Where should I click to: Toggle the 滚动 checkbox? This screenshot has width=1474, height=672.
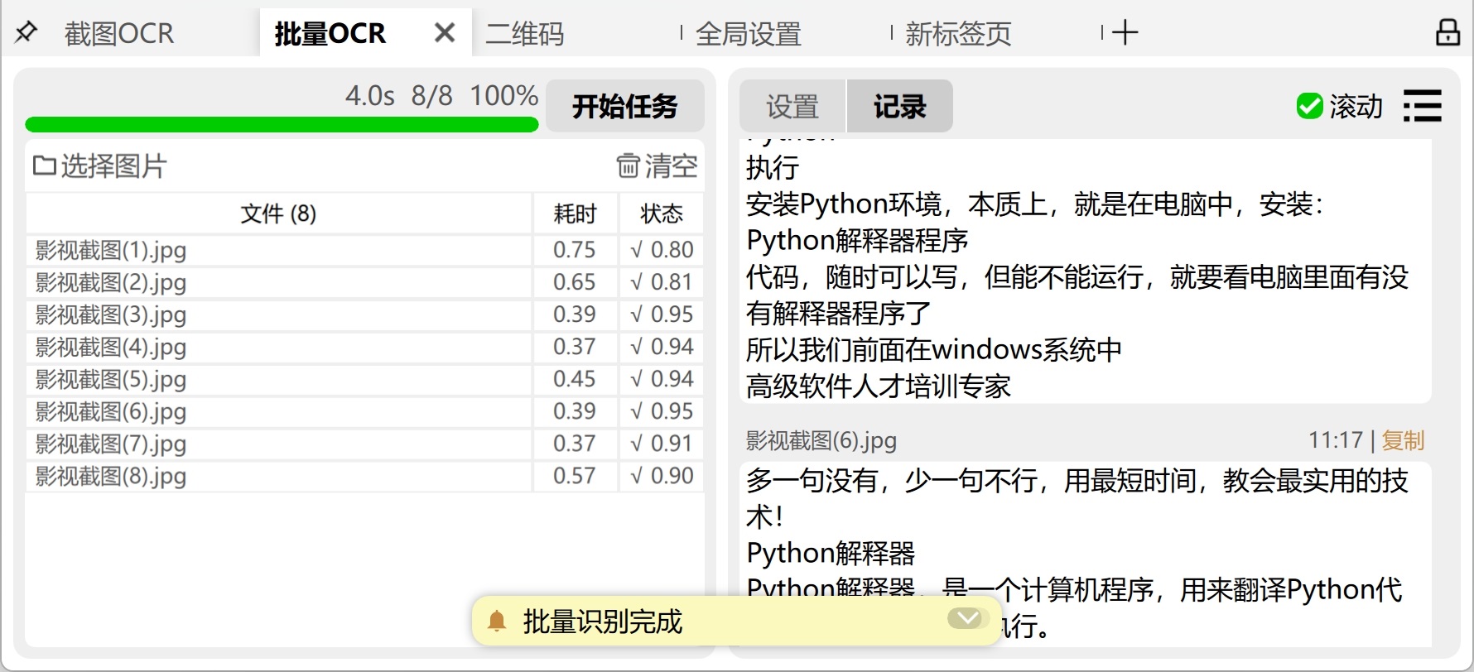click(1309, 107)
